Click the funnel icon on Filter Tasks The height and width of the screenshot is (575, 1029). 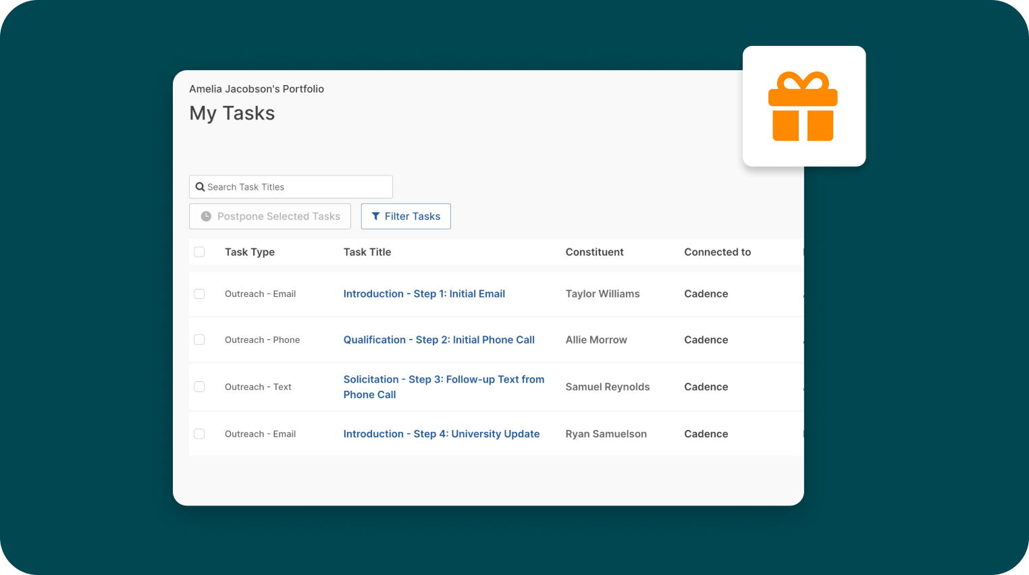click(x=375, y=217)
